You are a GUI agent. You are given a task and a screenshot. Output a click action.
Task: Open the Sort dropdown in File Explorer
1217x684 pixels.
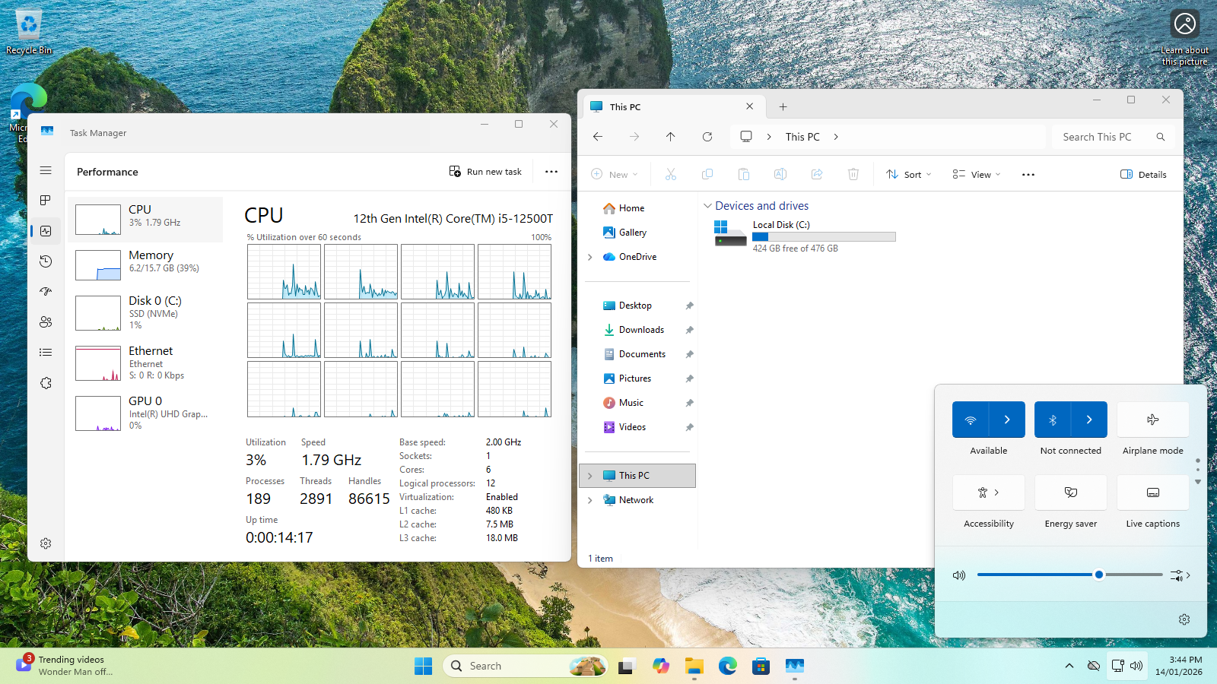[x=909, y=175]
